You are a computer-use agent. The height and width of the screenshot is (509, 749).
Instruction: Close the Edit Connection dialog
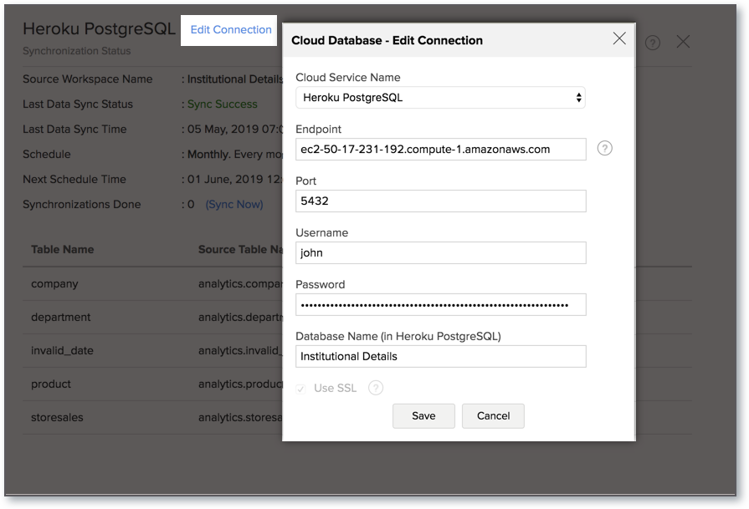pos(619,38)
